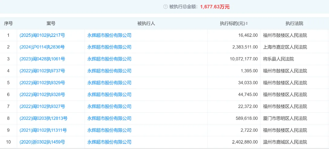This screenshot has height=149, width=329.
Task: Open case (2021)闽0102执11311号
Action: point(43,130)
